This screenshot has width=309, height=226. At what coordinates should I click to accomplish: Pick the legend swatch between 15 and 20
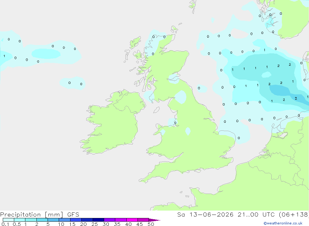(x=76, y=220)
